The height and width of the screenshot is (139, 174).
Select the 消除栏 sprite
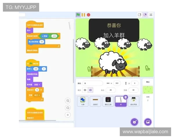click(95, 101)
